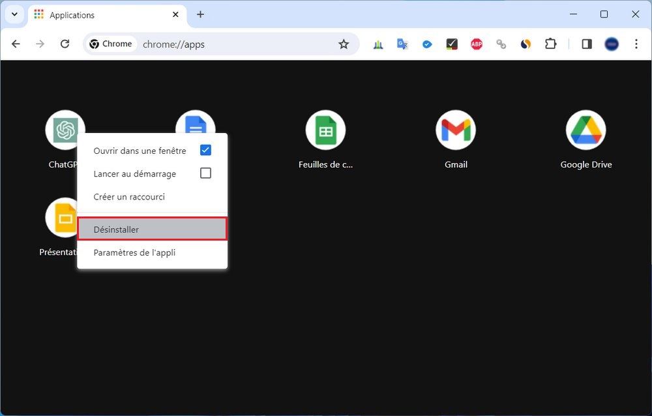Uncheck the Ouvrir dans une fenêtre checkbox
Screen dimensions: 652x416
pos(205,151)
